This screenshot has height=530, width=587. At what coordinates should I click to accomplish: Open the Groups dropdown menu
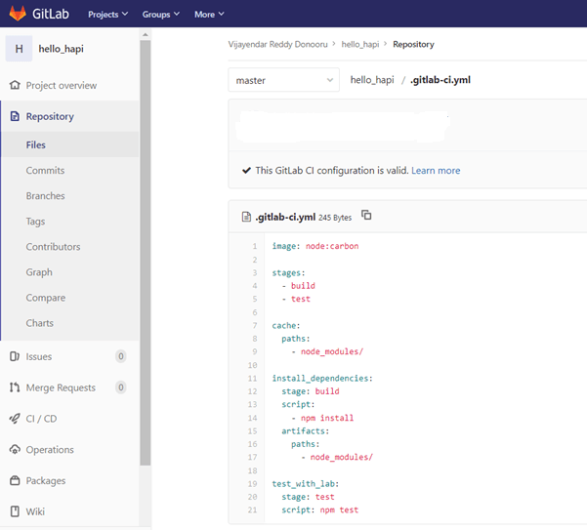point(160,15)
